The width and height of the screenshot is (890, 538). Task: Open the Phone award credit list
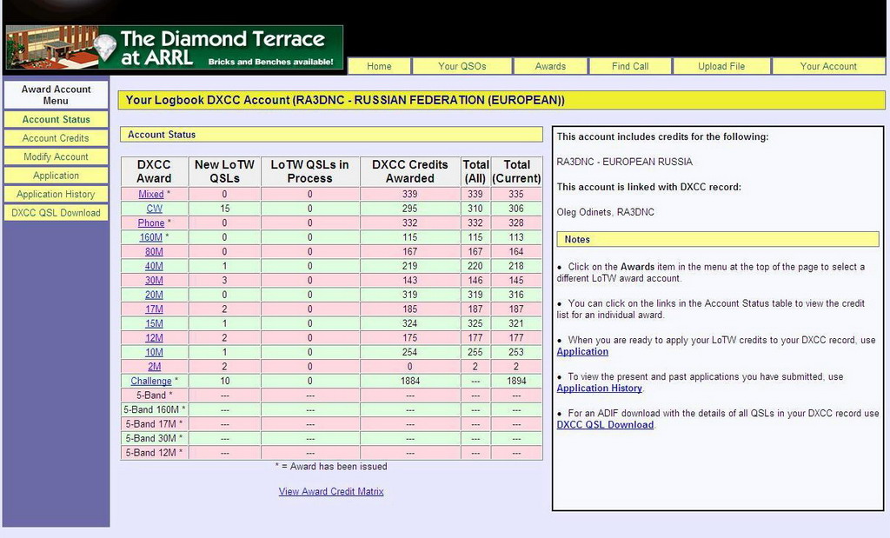[x=151, y=223]
